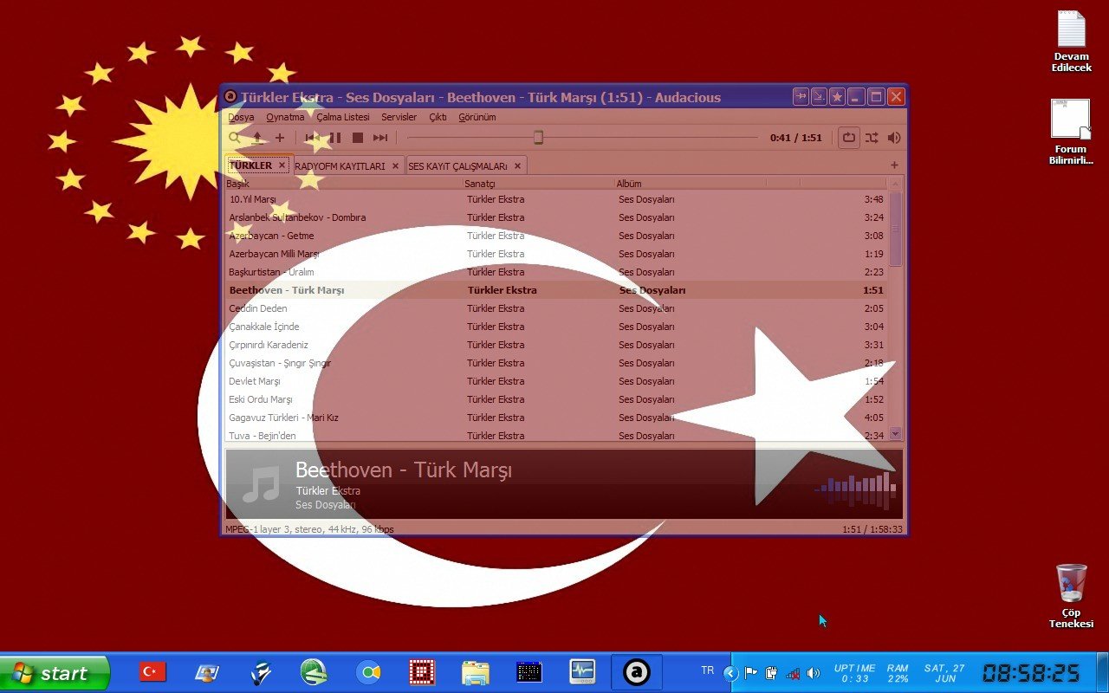Viewport: 1109px width, 693px height.
Task: Select the Başkurtistan - Uralım track
Action: [555, 272]
